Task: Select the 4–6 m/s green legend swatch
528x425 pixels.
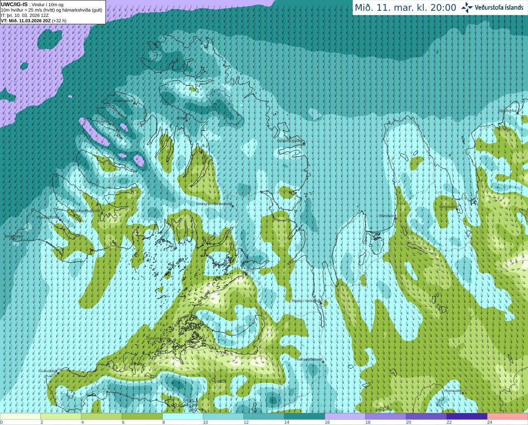Action: [x=101, y=416]
